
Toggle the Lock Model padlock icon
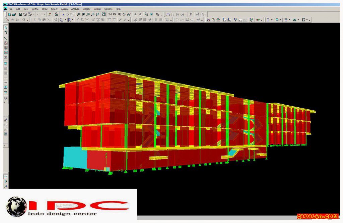[56, 14]
